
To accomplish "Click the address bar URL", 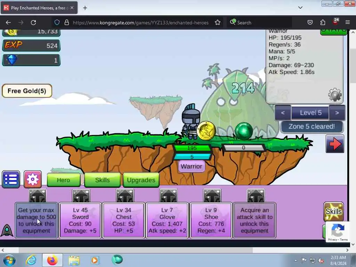I will pyautogui.click(x=140, y=23).
